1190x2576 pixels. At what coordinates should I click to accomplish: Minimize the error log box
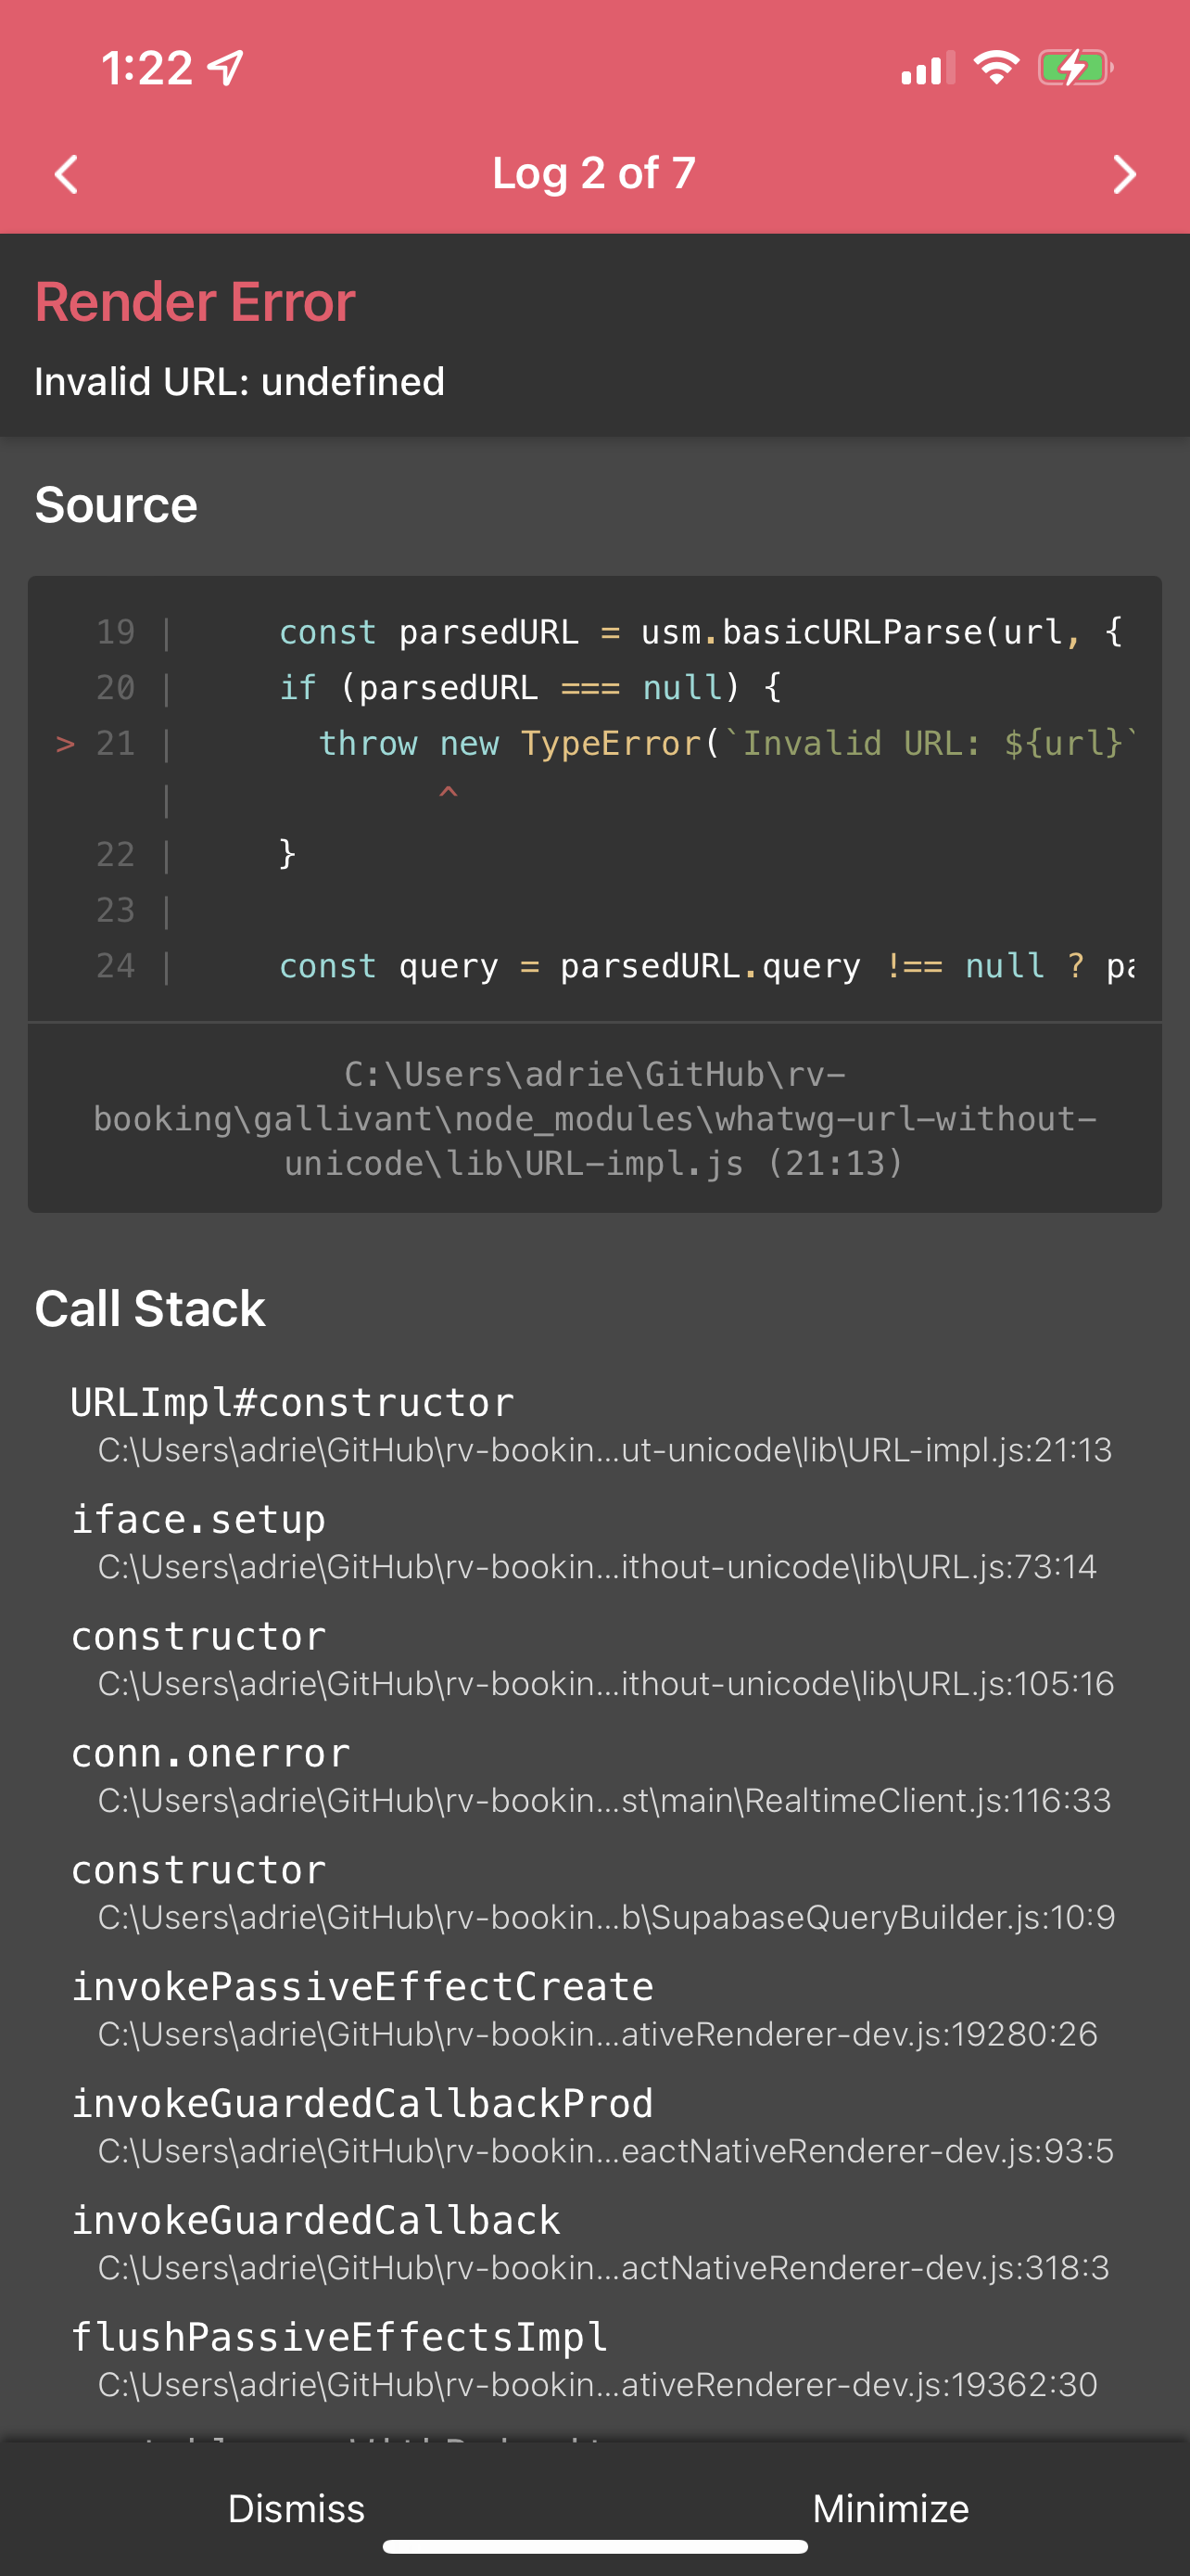[x=892, y=2508]
